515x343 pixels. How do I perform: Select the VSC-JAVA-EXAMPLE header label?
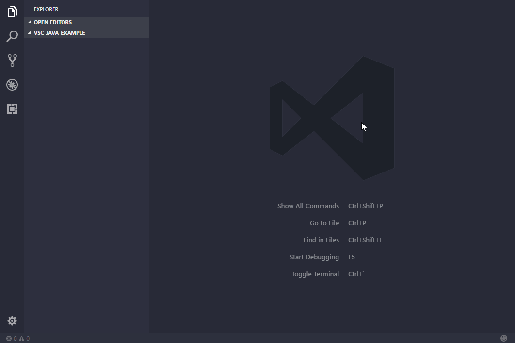pos(60,33)
